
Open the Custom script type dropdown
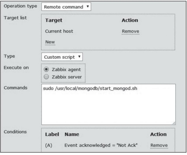coord(62,57)
